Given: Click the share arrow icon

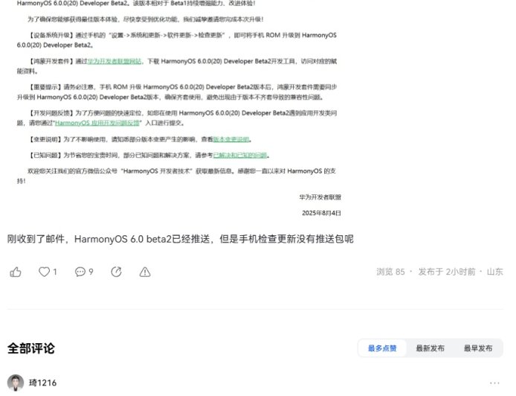Looking at the screenshot, I should [116, 272].
